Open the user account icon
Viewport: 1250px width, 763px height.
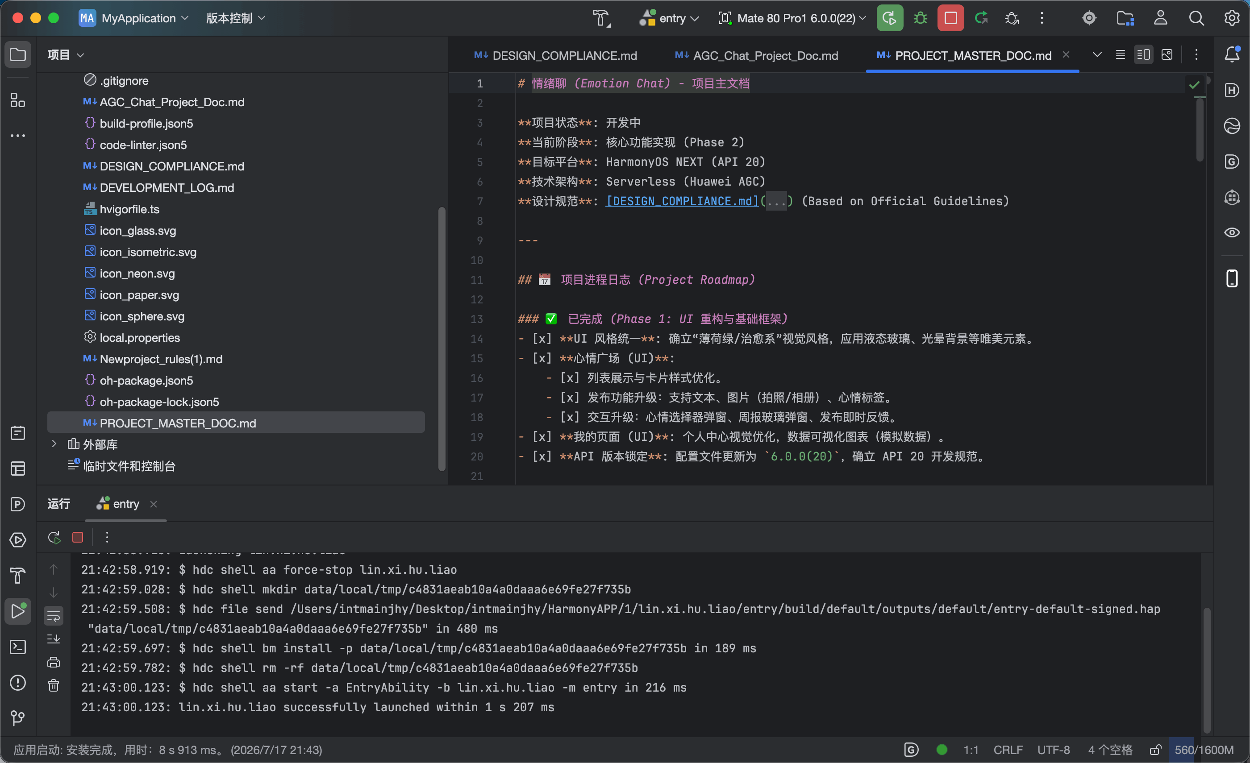point(1161,18)
